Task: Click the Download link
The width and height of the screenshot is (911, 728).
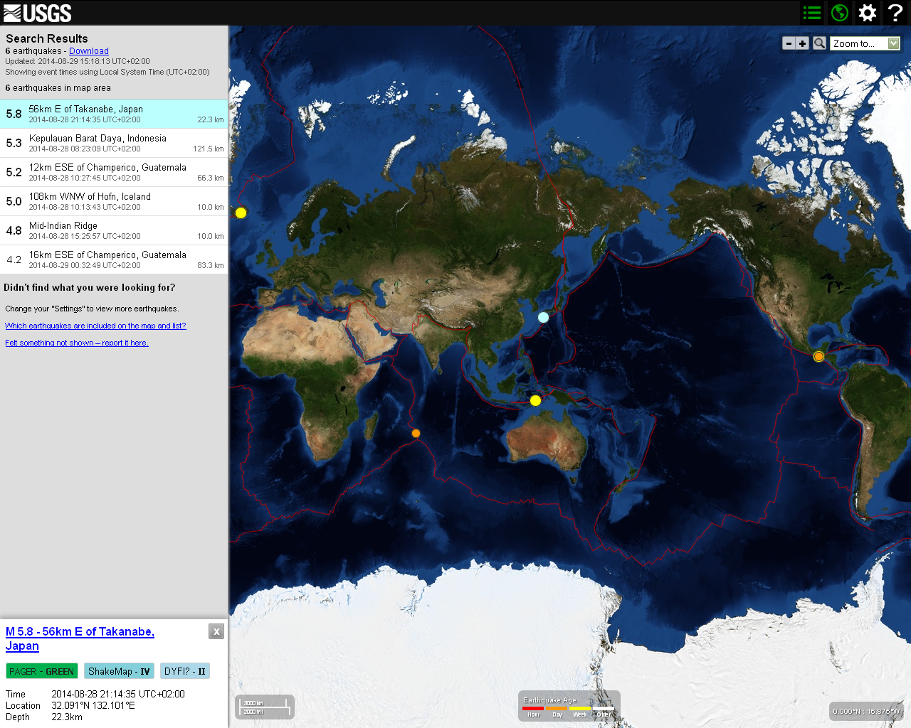Action: [89, 51]
